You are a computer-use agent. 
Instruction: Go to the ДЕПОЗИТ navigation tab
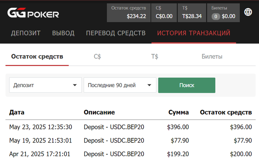click(26, 33)
